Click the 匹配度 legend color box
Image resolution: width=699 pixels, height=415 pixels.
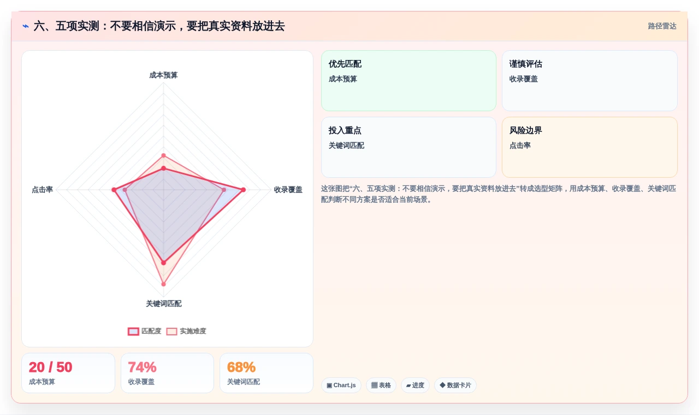coord(134,331)
